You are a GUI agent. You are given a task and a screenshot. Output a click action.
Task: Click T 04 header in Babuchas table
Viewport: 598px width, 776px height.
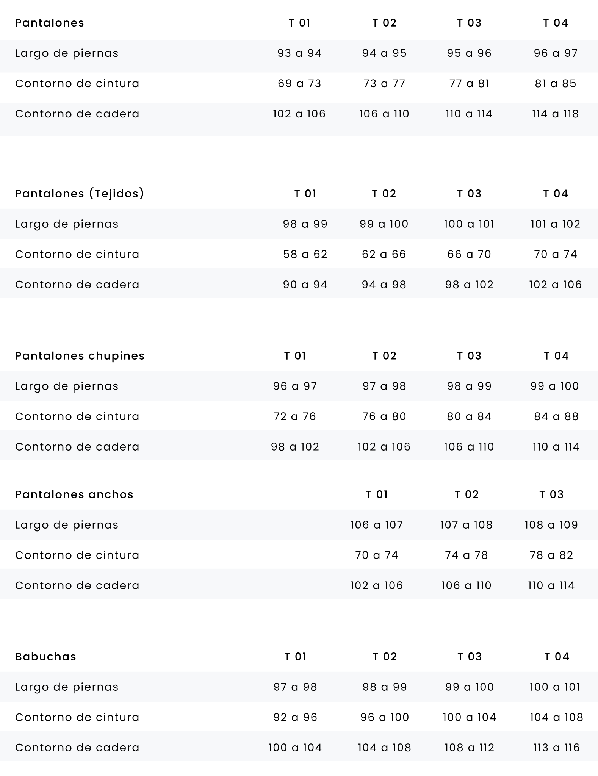(x=557, y=657)
